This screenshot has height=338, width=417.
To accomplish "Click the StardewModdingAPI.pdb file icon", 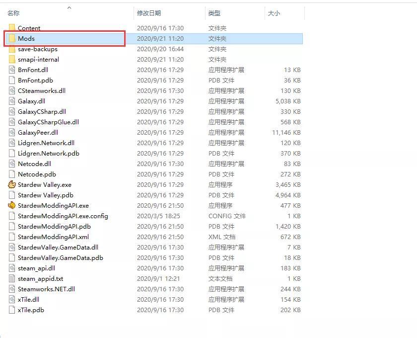I will coord(12,226).
